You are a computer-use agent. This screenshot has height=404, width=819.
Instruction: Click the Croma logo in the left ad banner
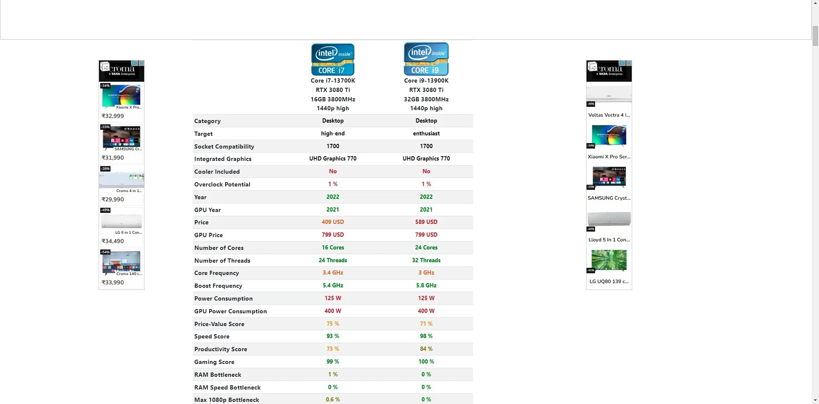(x=119, y=69)
